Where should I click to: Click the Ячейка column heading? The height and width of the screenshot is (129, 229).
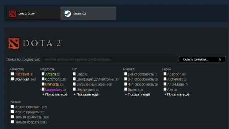click(129, 69)
